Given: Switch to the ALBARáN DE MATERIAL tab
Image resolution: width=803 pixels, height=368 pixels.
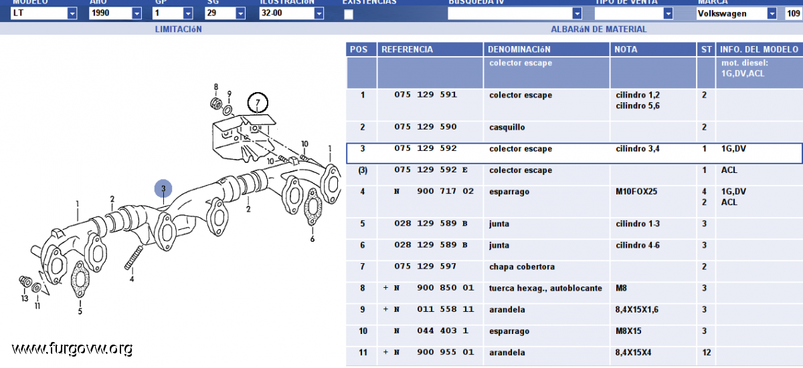Looking at the screenshot, I should coord(599,29).
